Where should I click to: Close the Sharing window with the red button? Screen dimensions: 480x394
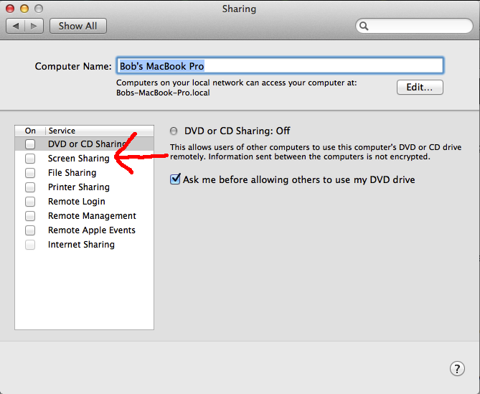coord(10,9)
